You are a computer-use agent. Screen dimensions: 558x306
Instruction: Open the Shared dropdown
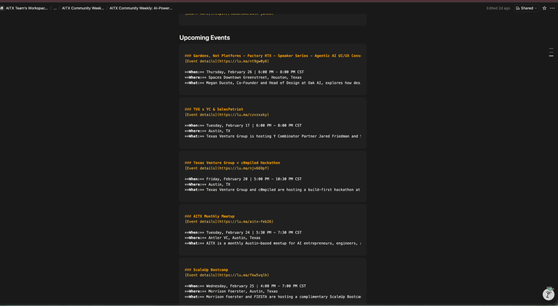(x=526, y=8)
